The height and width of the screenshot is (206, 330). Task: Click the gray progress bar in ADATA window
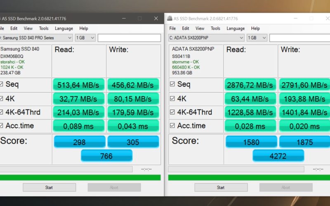(236, 169)
